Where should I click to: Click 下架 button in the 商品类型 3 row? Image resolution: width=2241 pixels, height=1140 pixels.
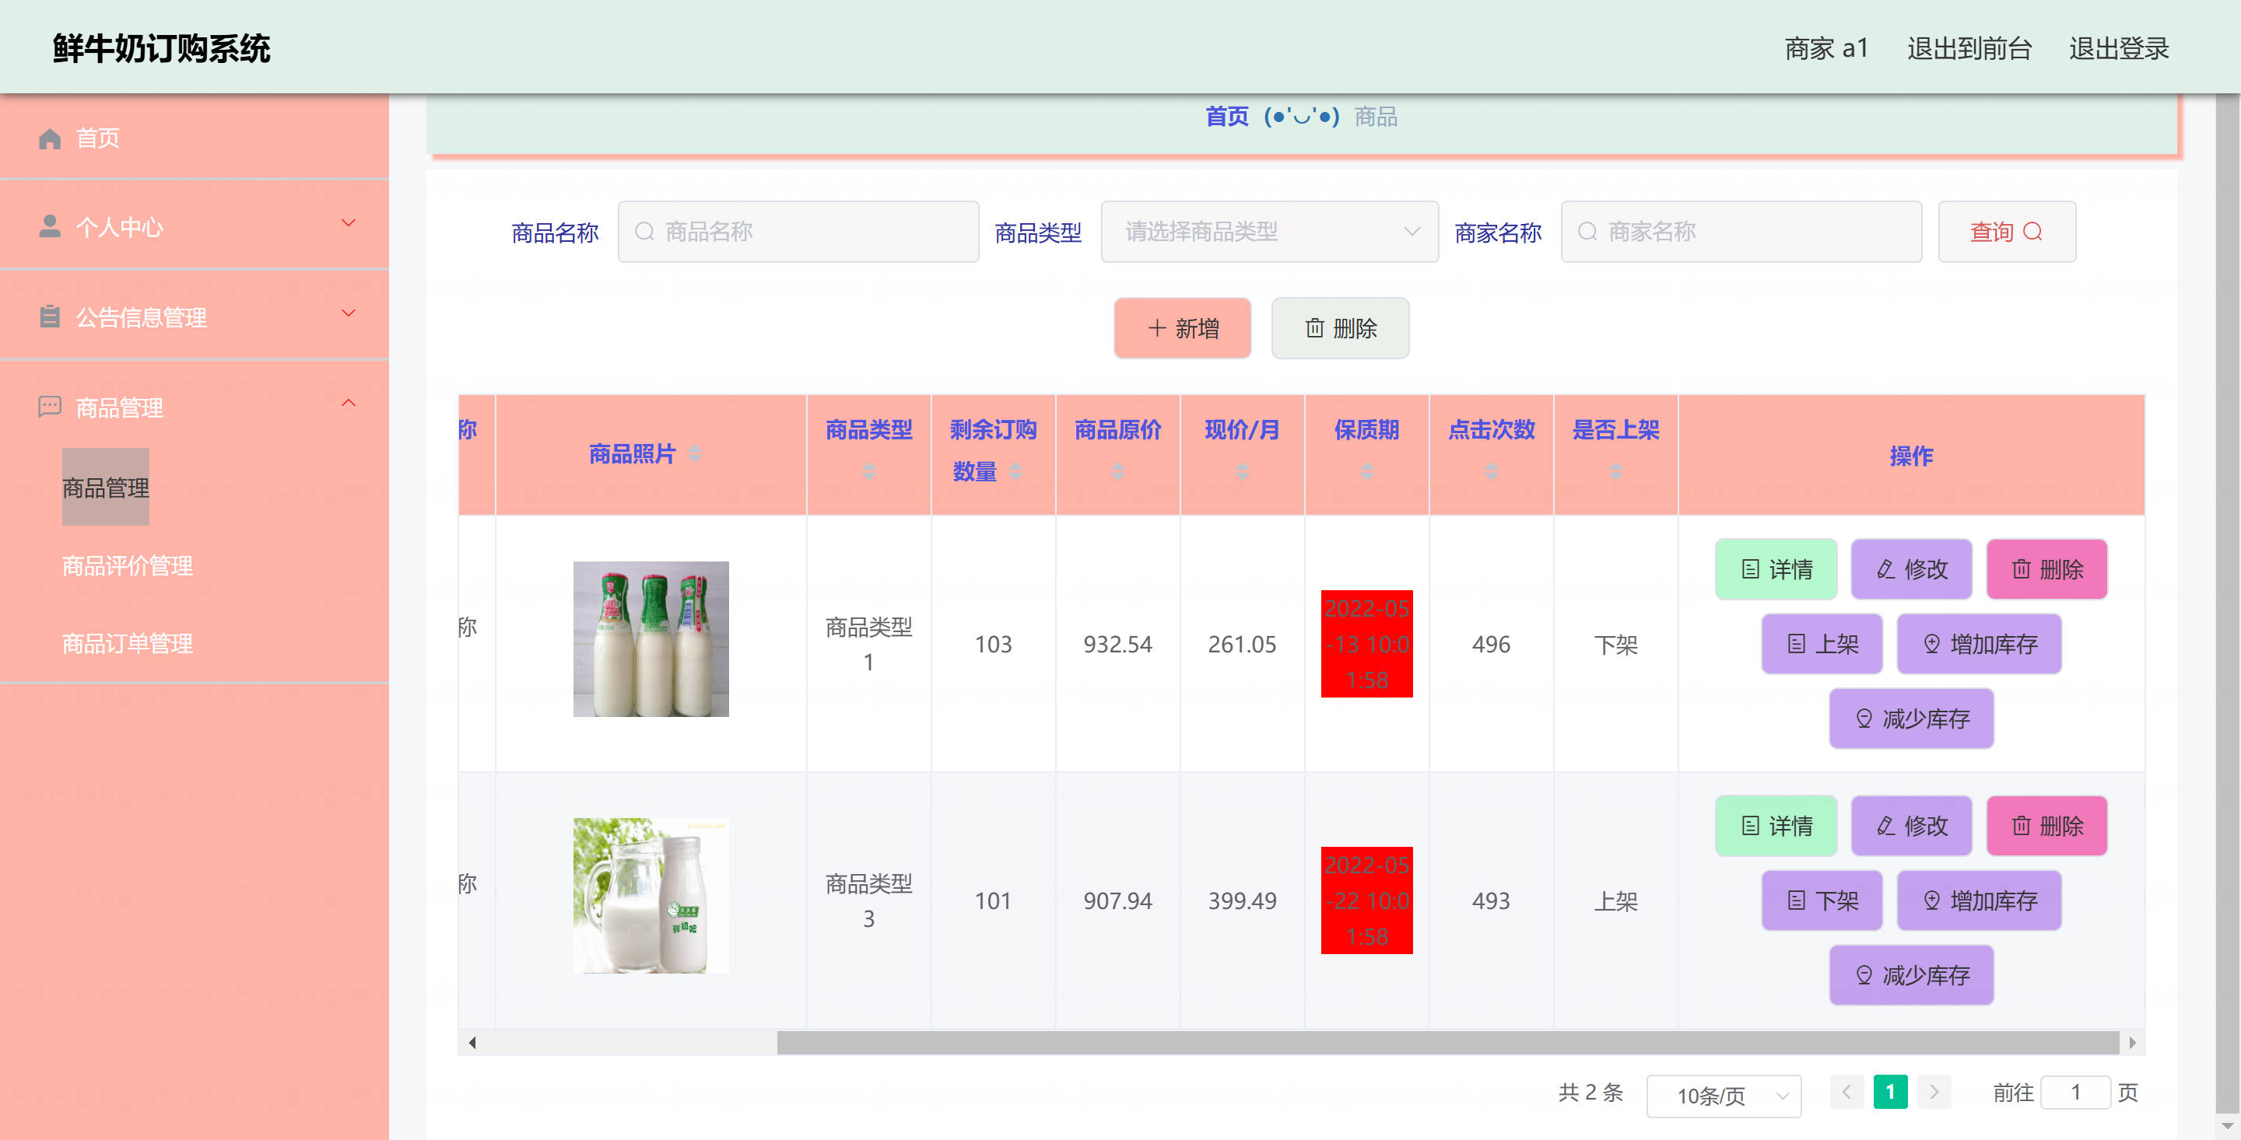(1822, 900)
